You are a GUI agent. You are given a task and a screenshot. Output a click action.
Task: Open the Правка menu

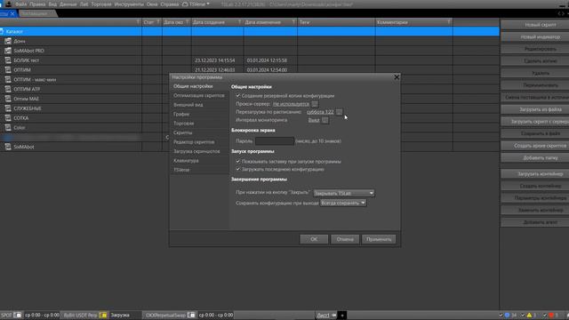(37, 4)
